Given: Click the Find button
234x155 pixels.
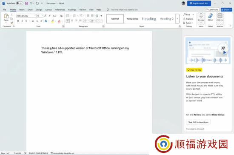Looking at the screenshot, I should pos(187,14).
